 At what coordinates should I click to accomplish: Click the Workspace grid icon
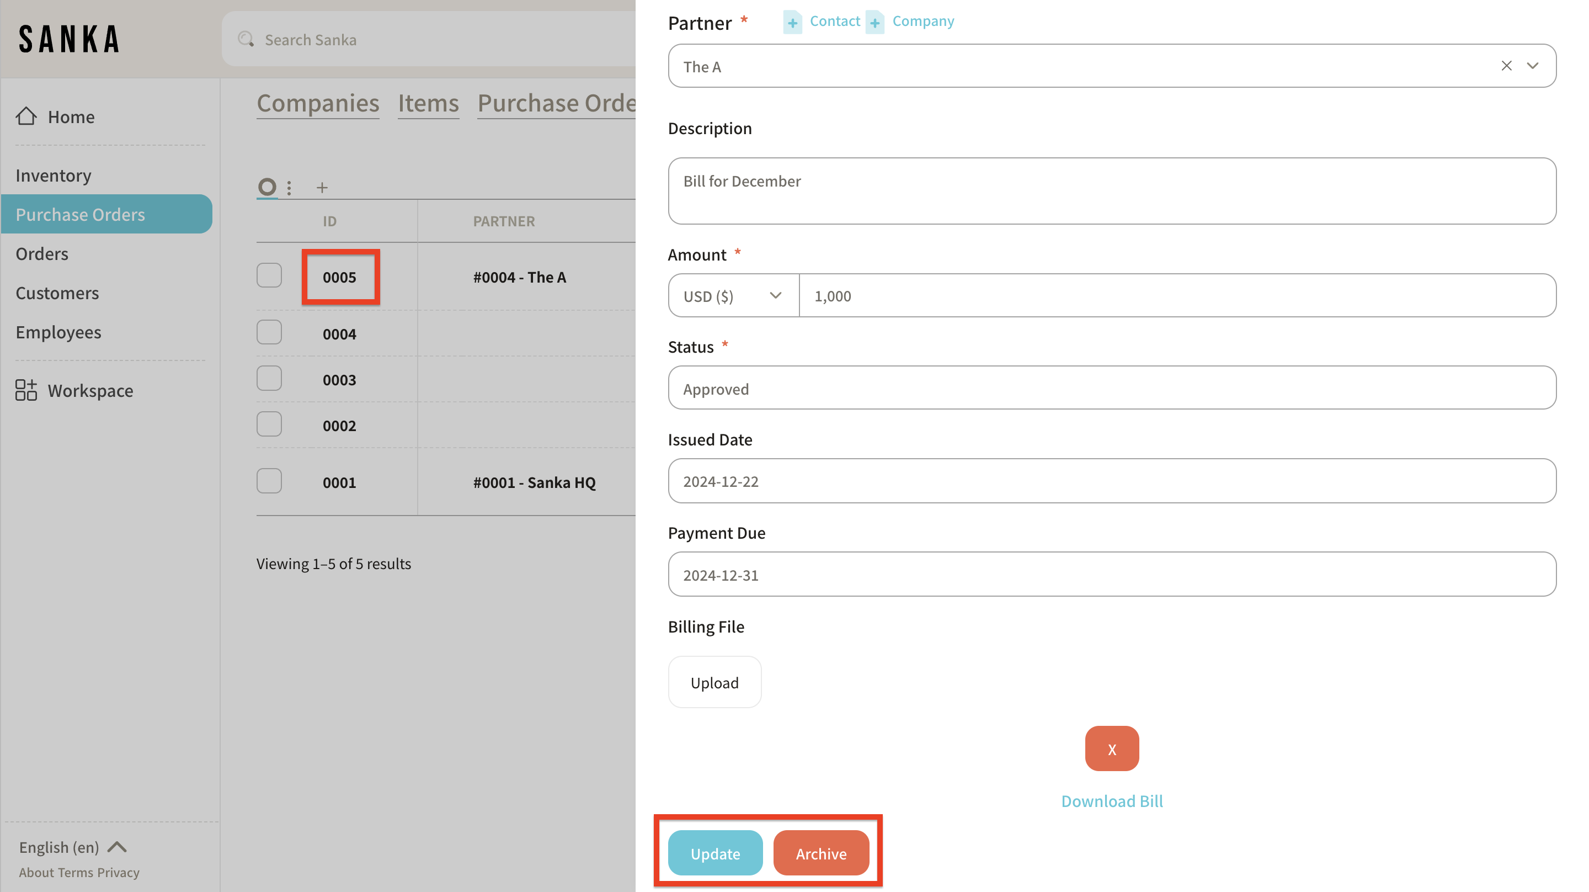click(x=26, y=390)
